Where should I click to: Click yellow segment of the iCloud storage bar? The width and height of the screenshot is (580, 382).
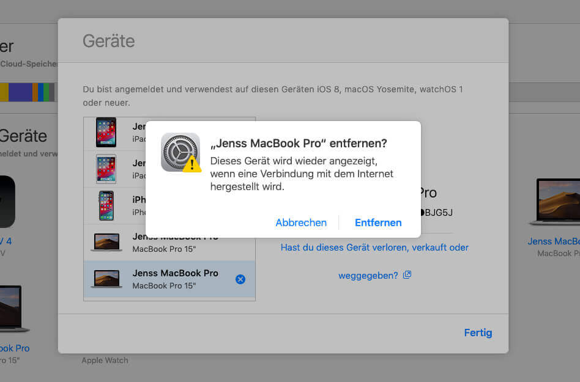pos(4,92)
